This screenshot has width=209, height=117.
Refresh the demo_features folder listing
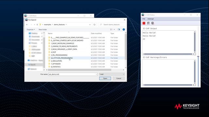click(94, 25)
